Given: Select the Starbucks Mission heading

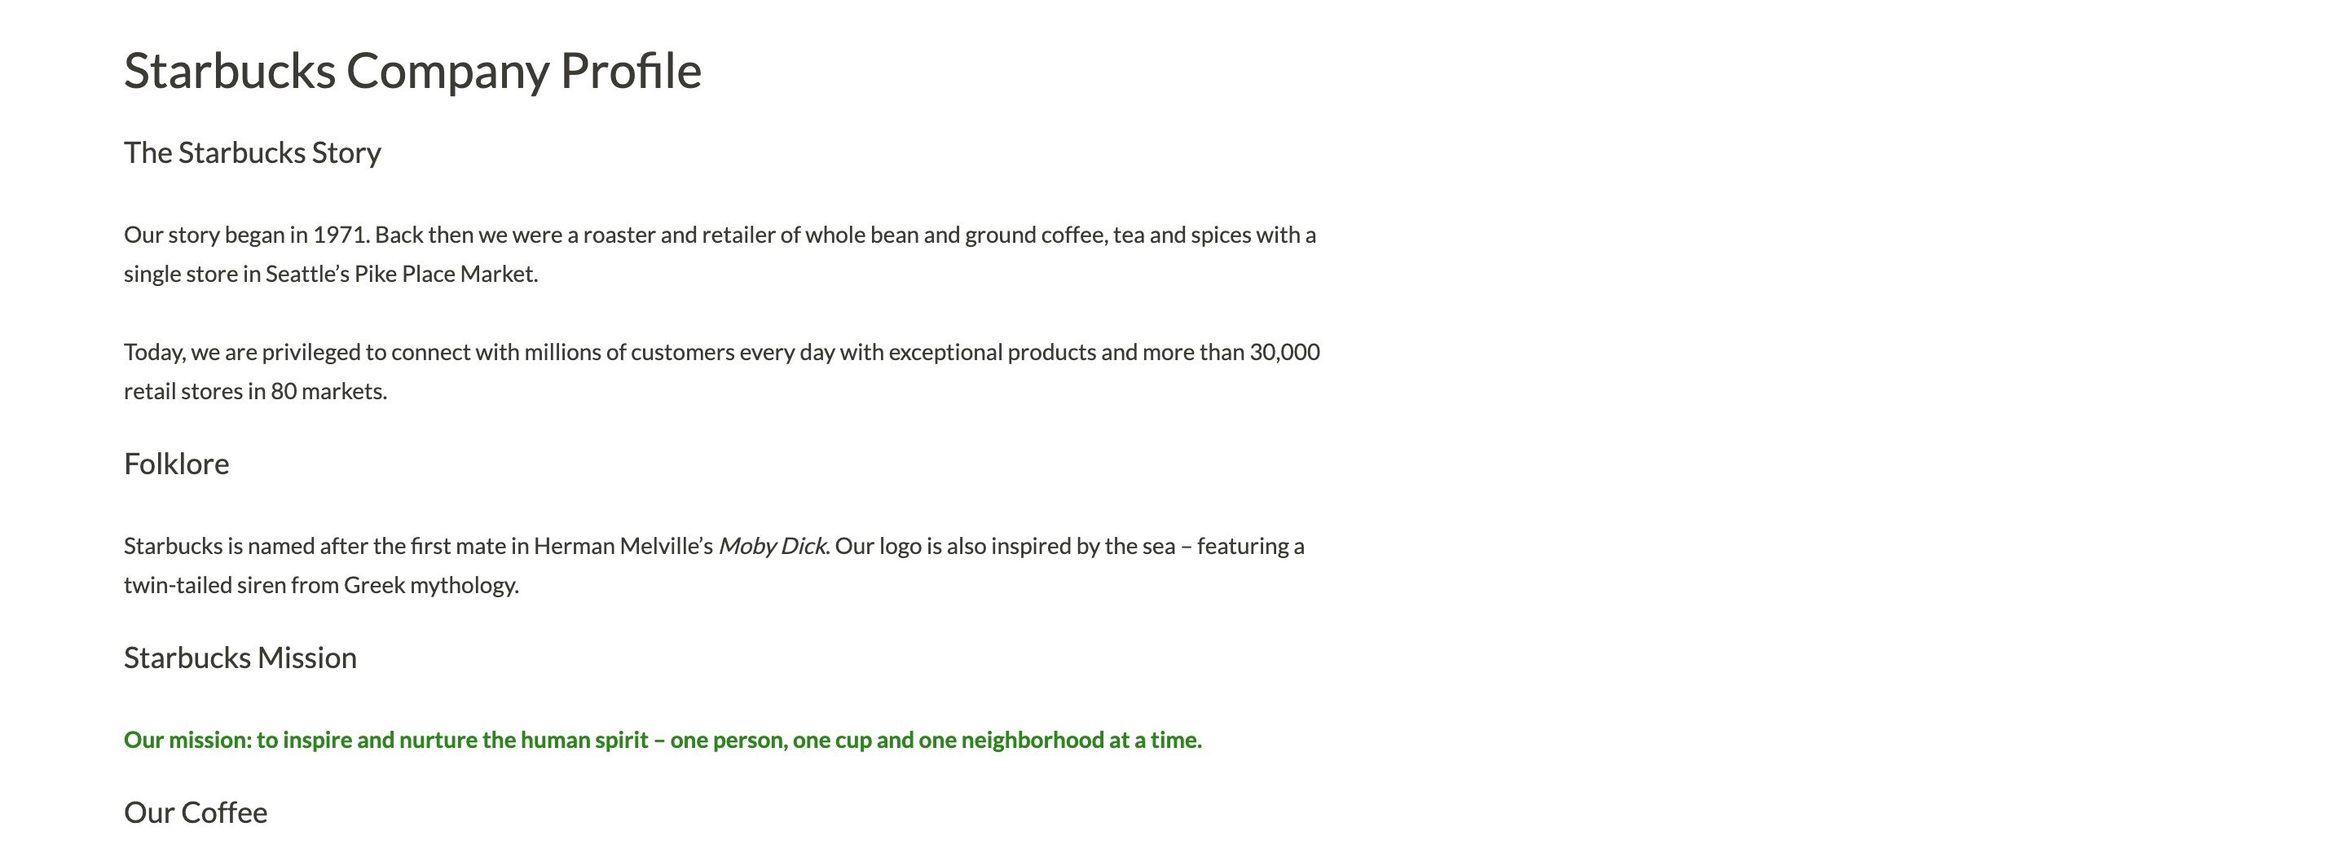Looking at the screenshot, I should [240, 657].
